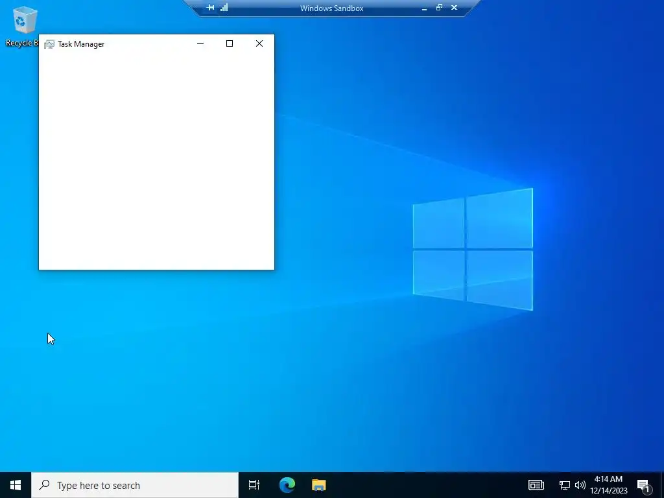
Task: Open File Explorer from the taskbar
Action: click(x=319, y=485)
